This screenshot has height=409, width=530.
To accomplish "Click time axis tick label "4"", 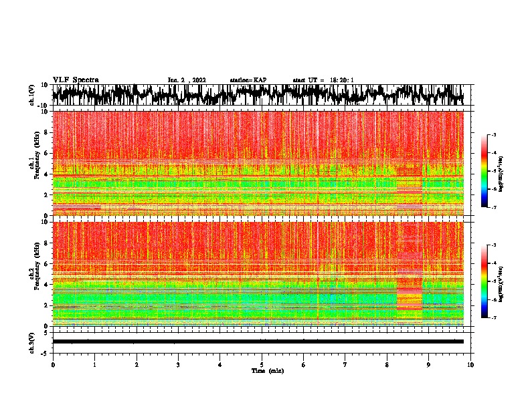I will (220, 365).
